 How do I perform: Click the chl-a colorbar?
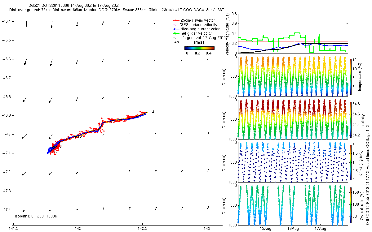point(351,162)
